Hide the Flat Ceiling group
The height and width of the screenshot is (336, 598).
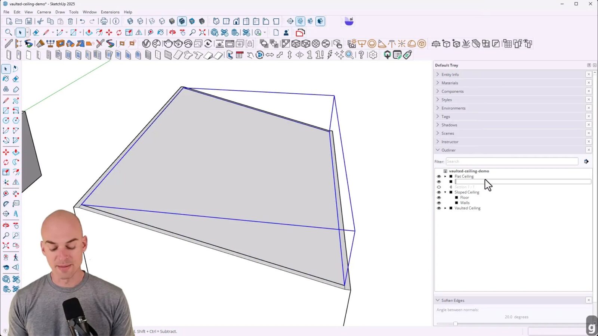438,176
